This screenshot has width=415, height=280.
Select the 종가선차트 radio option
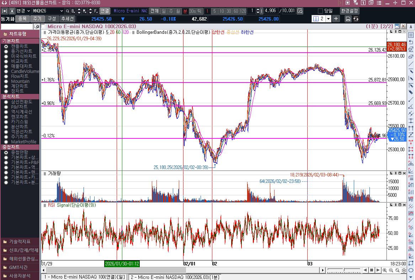click(6, 51)
